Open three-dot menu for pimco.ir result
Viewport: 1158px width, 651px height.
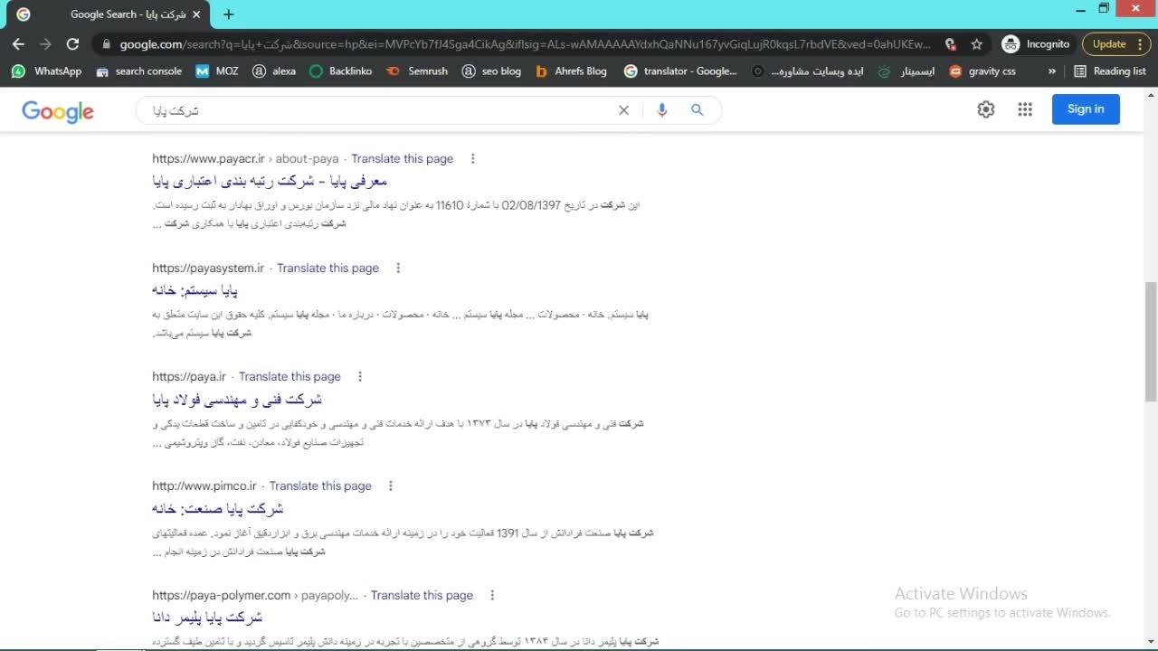[x=391, y=486]
